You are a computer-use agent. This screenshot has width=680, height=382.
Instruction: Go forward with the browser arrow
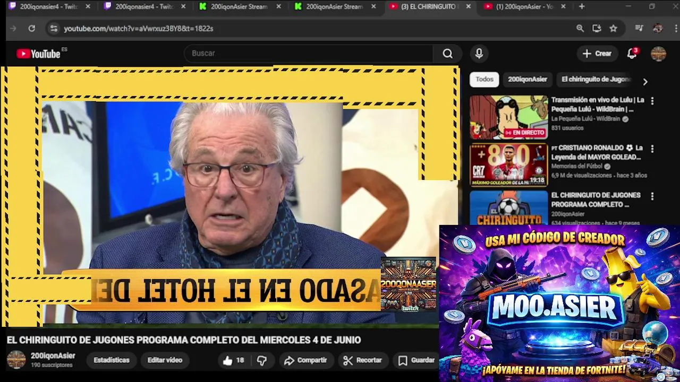click(x=14, y=29)
